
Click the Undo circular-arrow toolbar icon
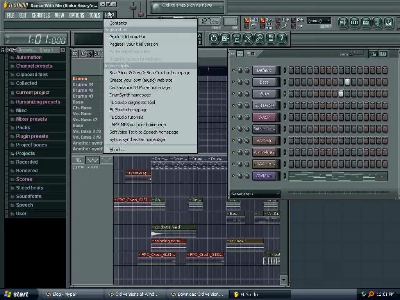tap(214, 39)
